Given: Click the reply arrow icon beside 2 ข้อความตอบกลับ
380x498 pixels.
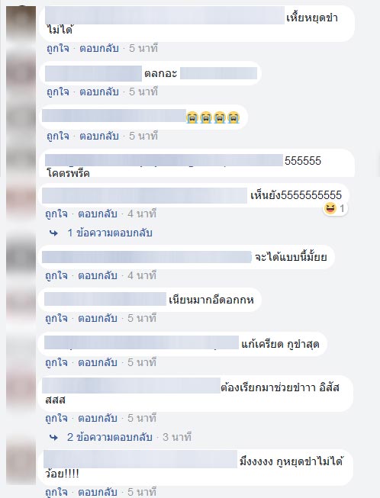Looking at the screenshot, I should pyautogui.click(x=53, y=438).
